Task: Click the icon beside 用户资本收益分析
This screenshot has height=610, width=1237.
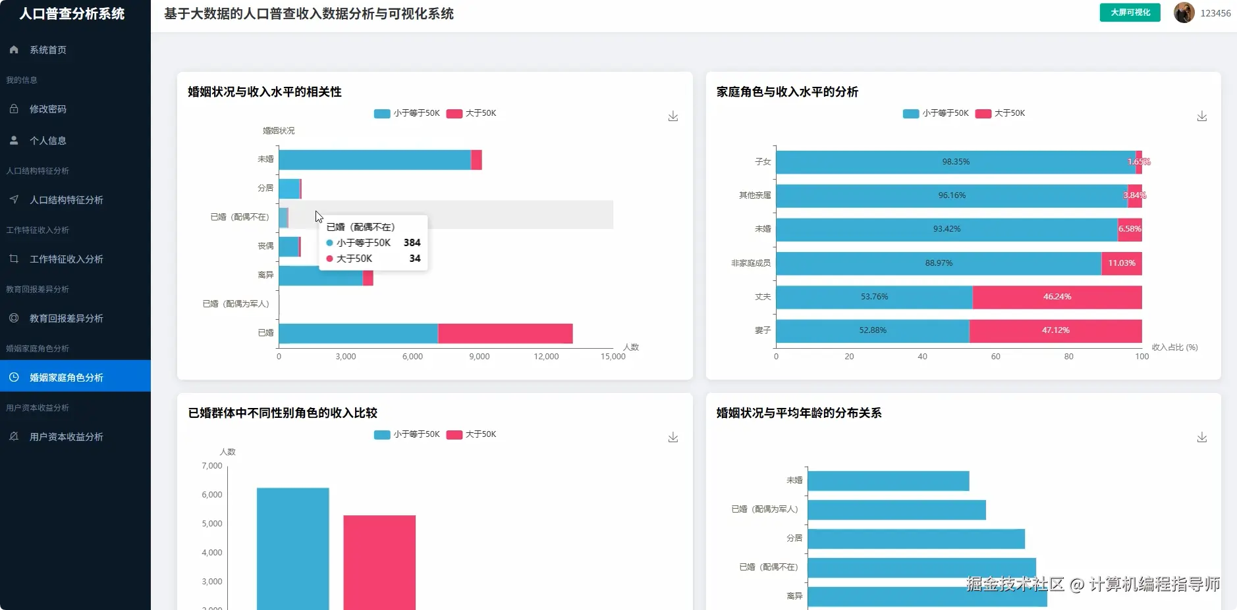Action: [x=14, y=436]
